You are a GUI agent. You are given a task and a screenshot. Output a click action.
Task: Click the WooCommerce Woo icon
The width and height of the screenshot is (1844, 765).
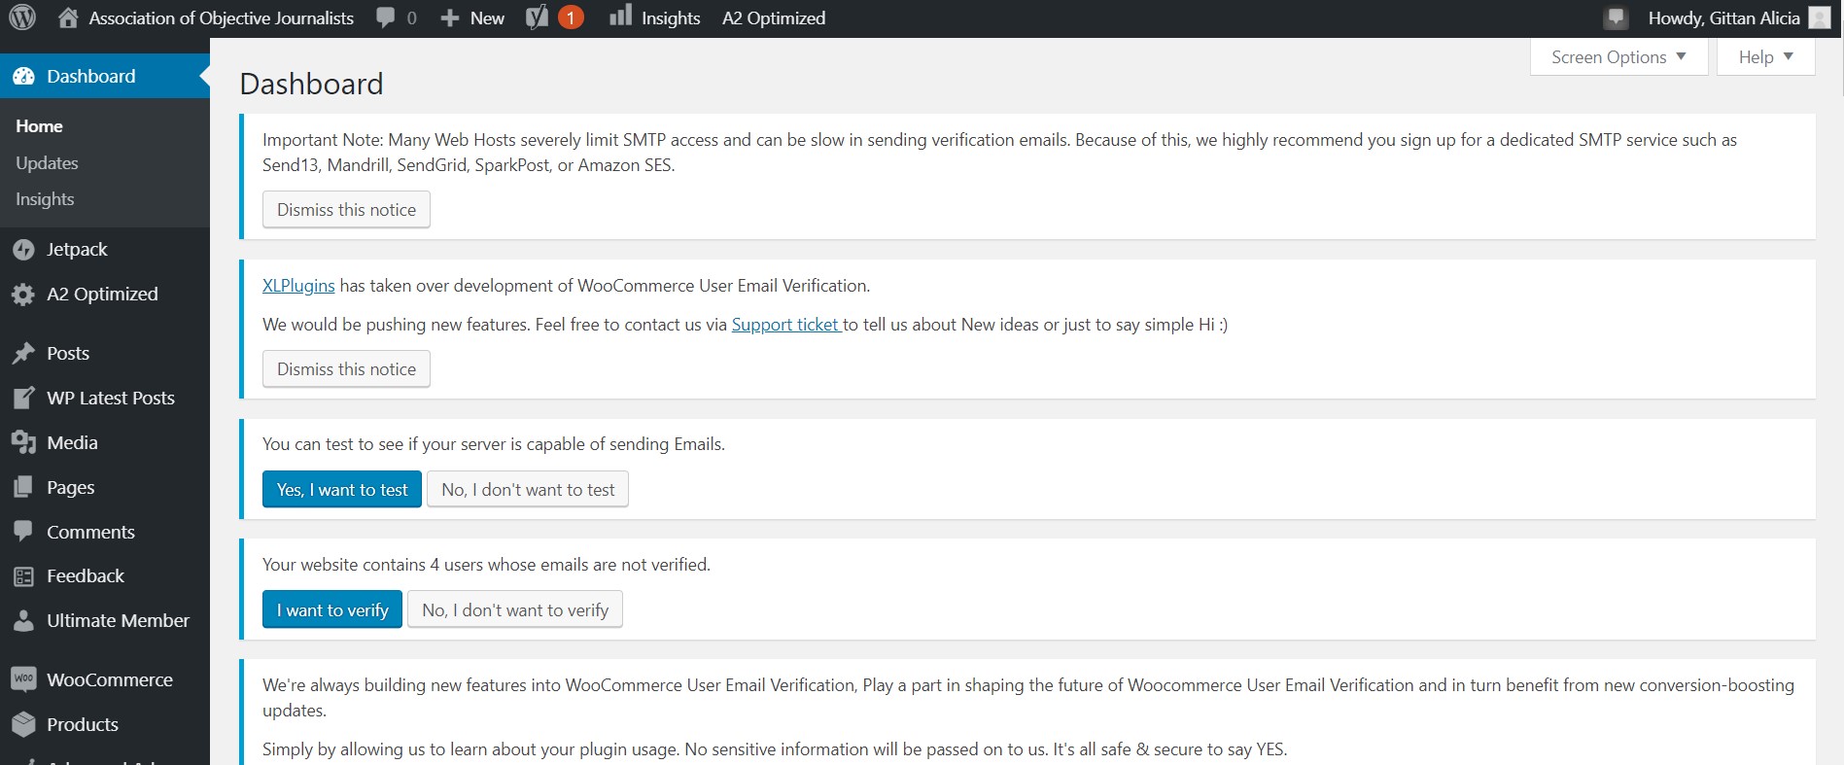coord(24,679)
